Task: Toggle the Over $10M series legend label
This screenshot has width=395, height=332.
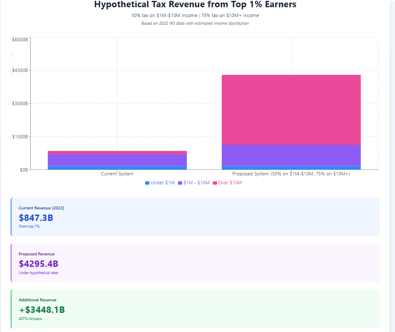Action: click(230, 183)
